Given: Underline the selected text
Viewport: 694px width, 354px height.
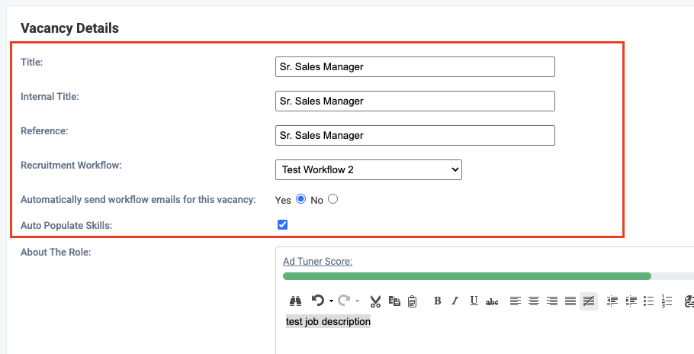Looking at the screenshot, I should point(474,301).
